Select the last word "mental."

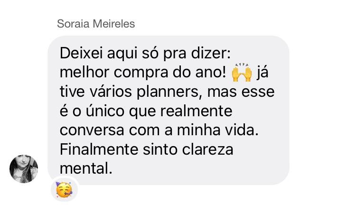coord(86,169)
